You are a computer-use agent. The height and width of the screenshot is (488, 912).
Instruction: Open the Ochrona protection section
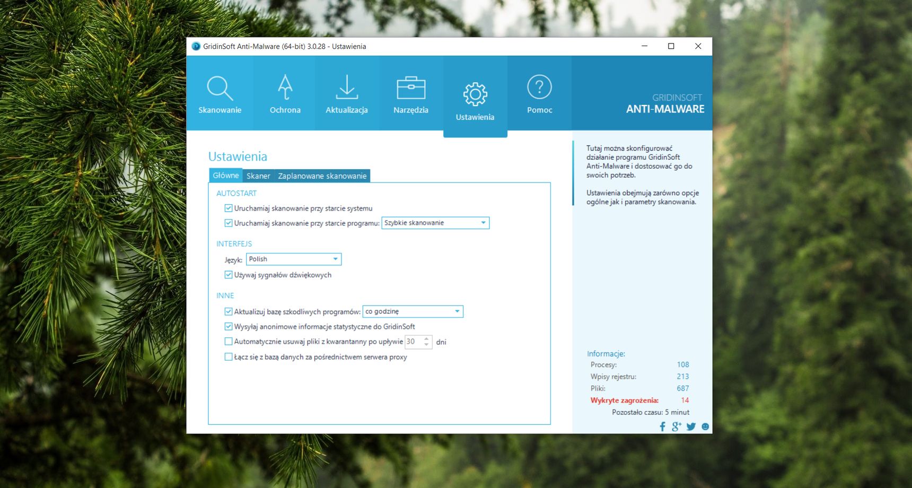pyautogui.click(x=285, y=94)
